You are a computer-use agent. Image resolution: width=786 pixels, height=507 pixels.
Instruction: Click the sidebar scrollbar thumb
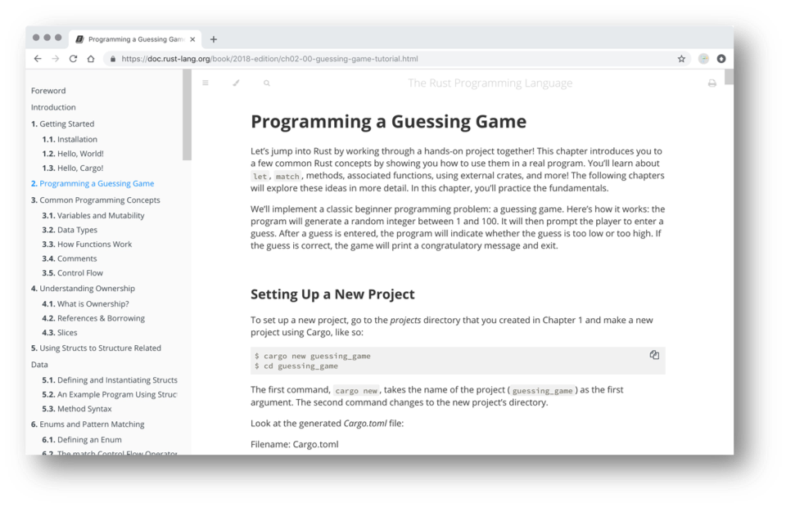(x=187, y=115)
